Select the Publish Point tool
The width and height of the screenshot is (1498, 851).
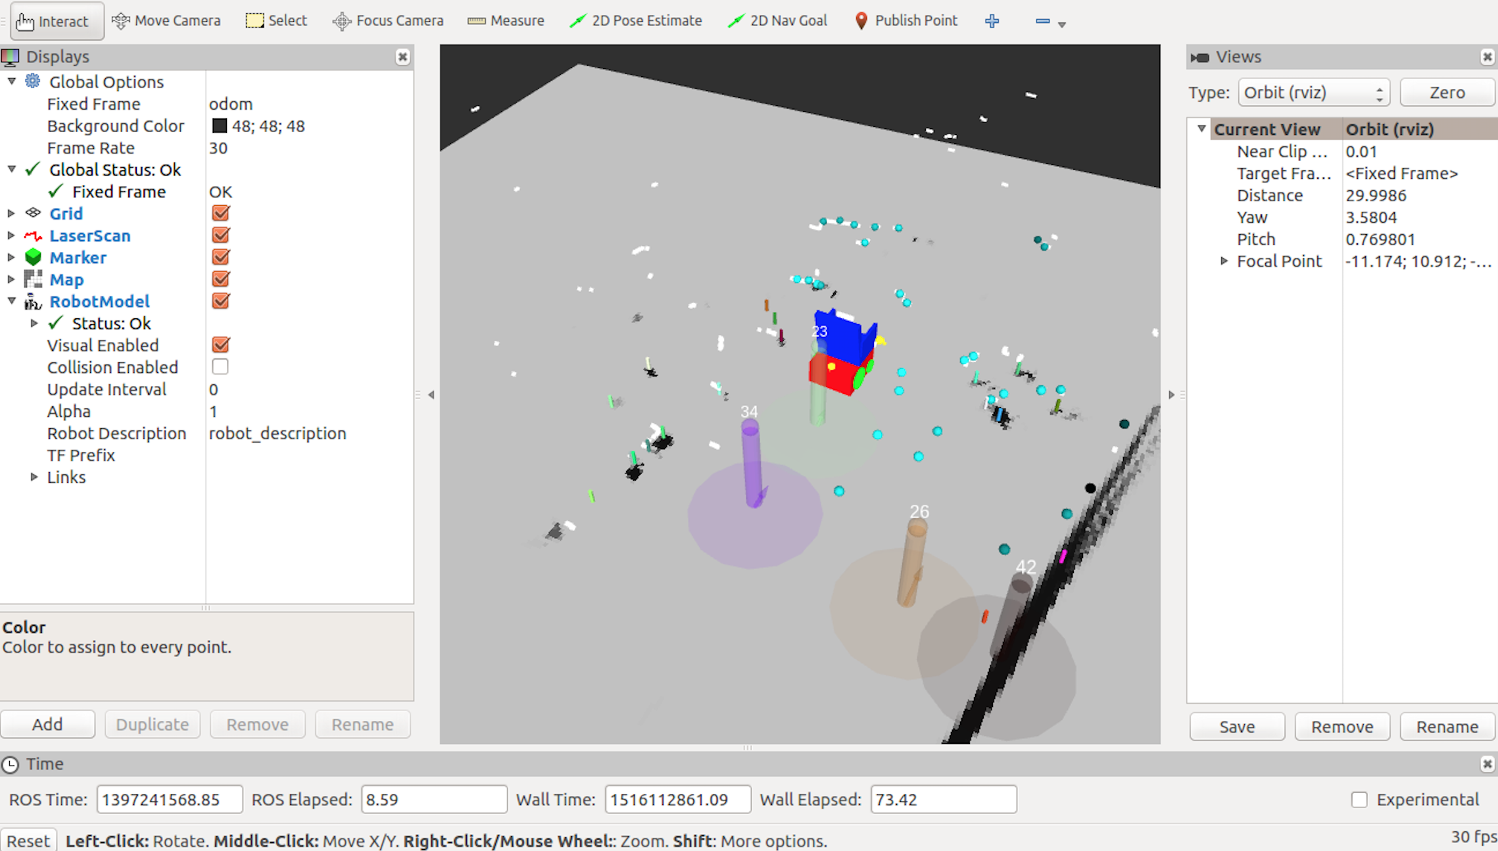tap(906, 21)
